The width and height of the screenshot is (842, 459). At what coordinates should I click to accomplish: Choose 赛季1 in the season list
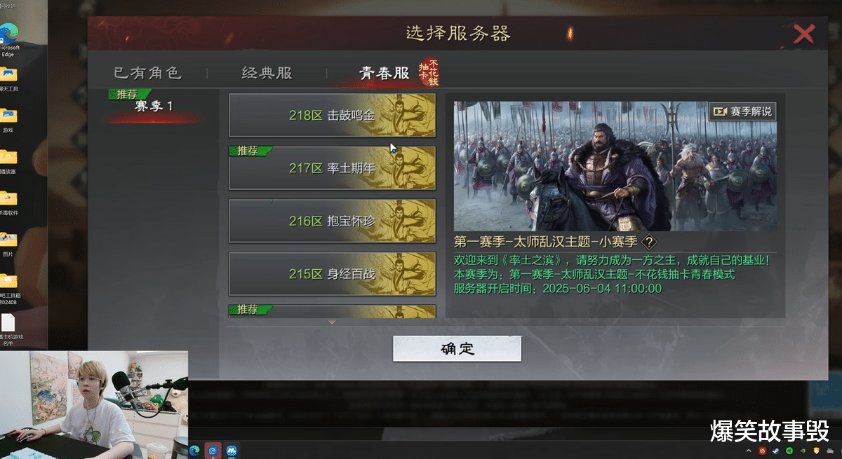(153, 107)
